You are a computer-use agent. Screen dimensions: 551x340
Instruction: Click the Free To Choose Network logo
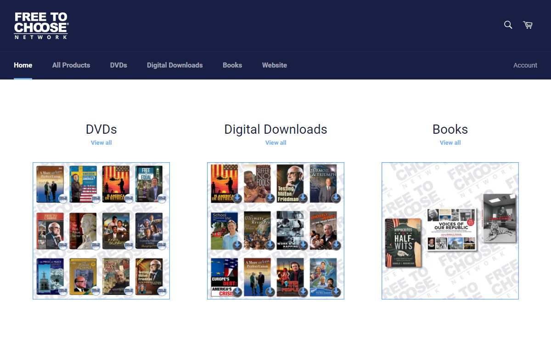pos(41,26)
